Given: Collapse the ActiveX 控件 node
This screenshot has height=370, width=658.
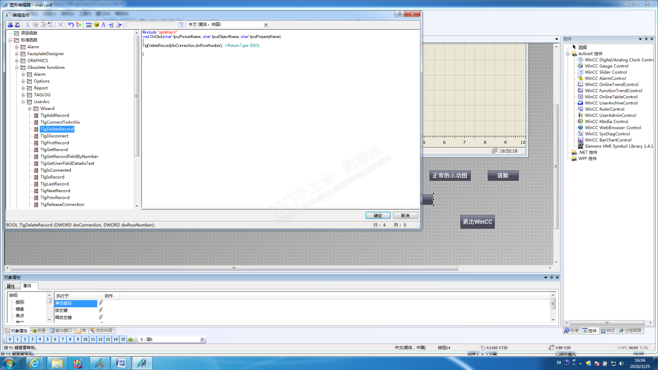Looking at the screenshot, I should point(568,53).
